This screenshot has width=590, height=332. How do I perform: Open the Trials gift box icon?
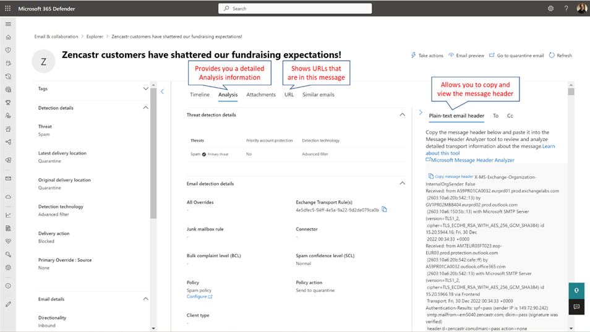point(8,129)
